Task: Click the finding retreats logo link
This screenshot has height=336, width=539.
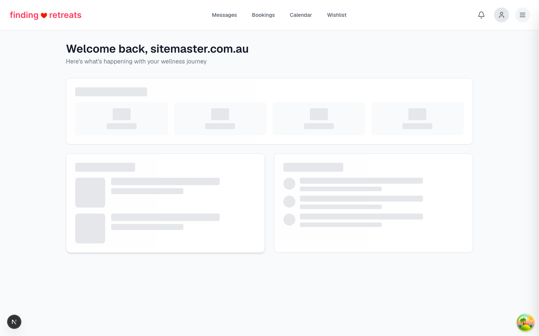Action: [46, 15]
